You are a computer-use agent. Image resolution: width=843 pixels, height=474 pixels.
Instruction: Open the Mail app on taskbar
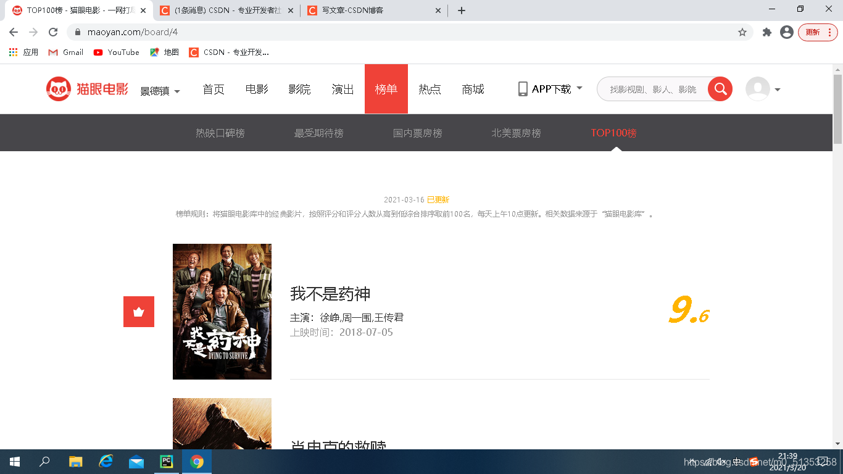click(136, 462)
